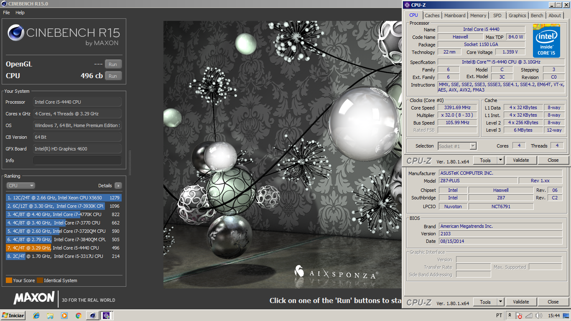Viewport: 571px width, 321px height.
Task: Open Internet Explorer from the taskbar
Action: tap(36, 316)
